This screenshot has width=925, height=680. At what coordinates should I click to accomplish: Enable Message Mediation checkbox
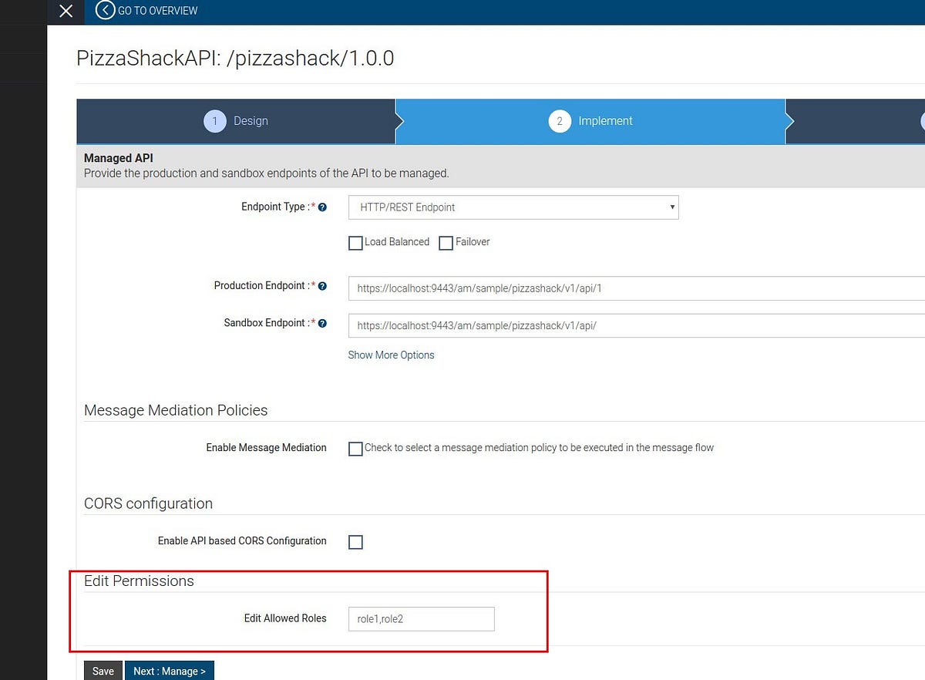[x=355, y=448]
